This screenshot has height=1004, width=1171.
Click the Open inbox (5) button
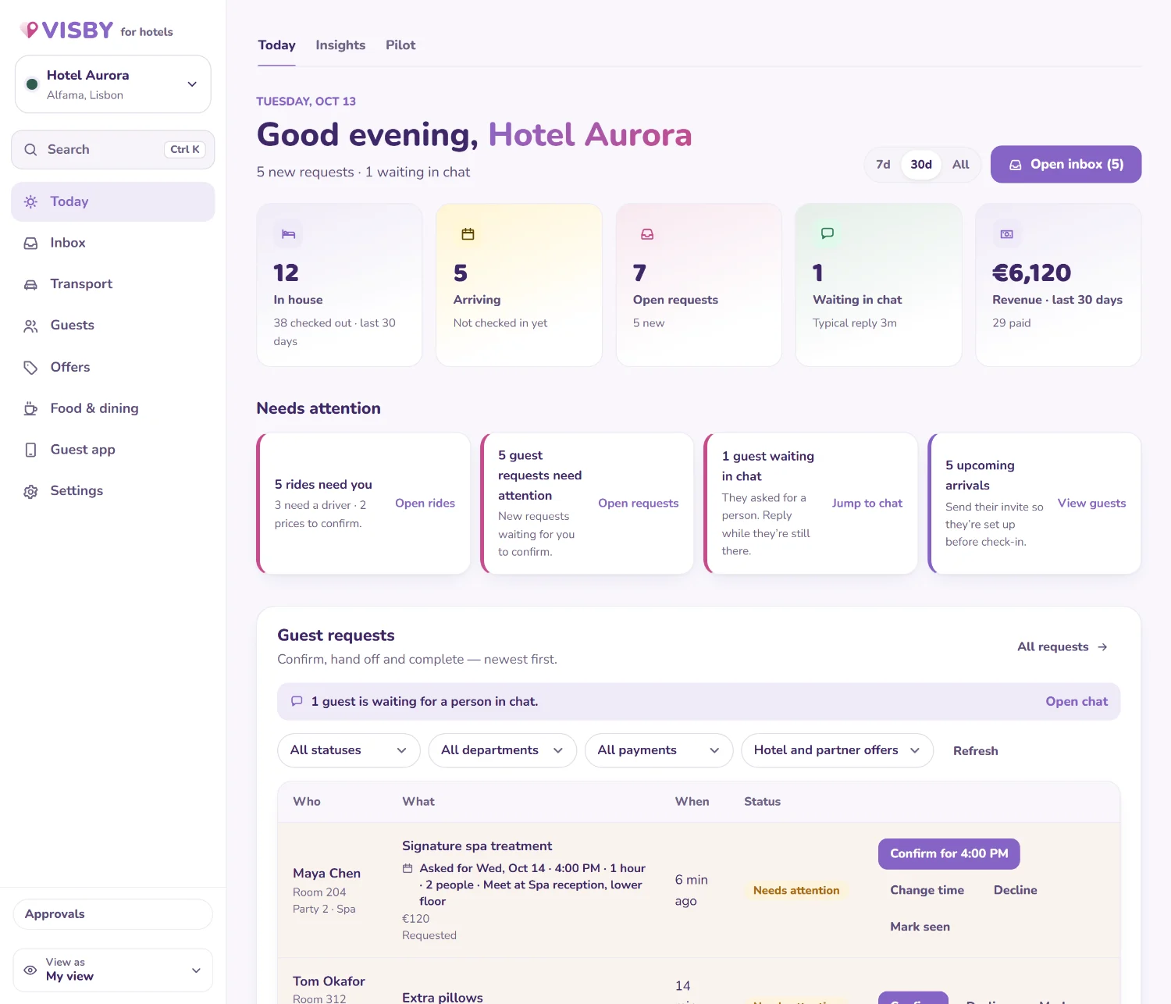click(1066, 165)
